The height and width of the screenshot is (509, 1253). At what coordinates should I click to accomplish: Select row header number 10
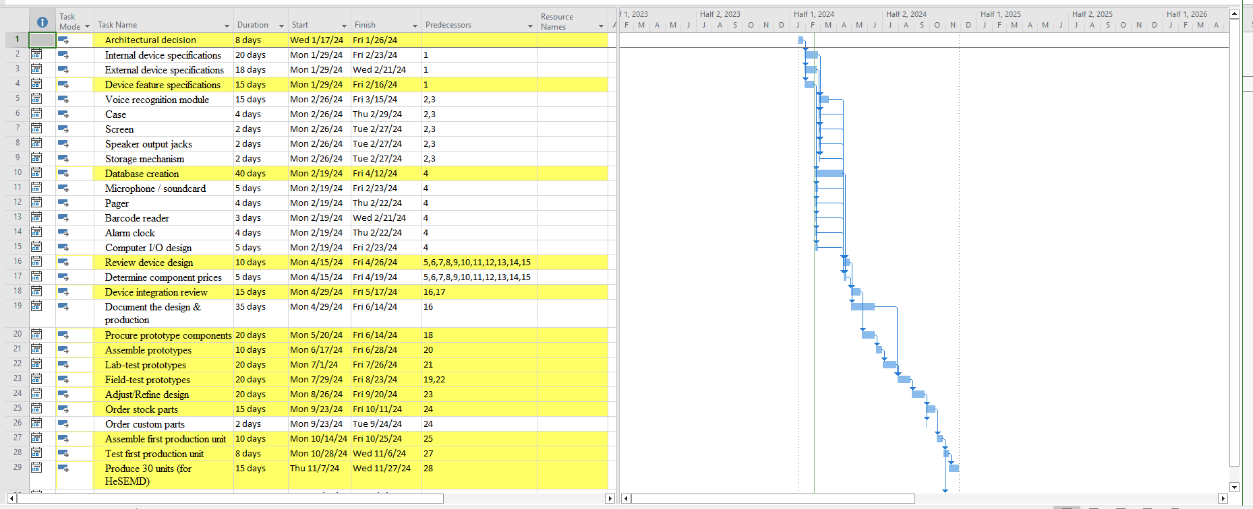[x=18, y=172]
